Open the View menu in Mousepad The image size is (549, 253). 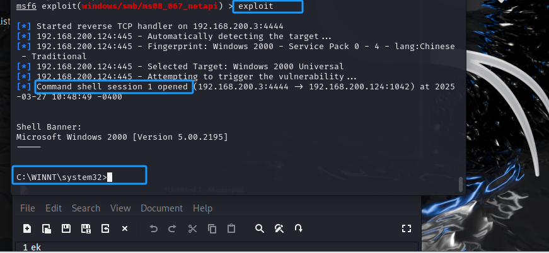[120, 208]
